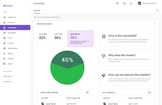Download Long Time Donors list via cloud icon
Image resolution: width=162 pixels, height=105 pixels.
point(87,92)
